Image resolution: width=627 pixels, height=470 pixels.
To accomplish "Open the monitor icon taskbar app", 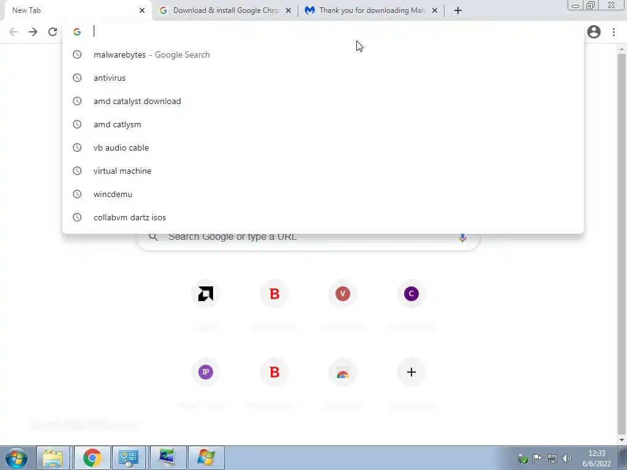I will click(167, 458).
